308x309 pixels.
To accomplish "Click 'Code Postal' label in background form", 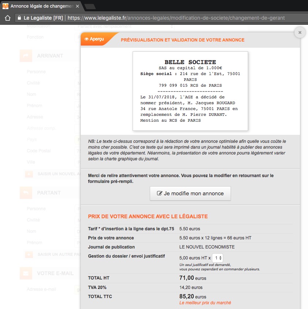I will click(39, 151).
